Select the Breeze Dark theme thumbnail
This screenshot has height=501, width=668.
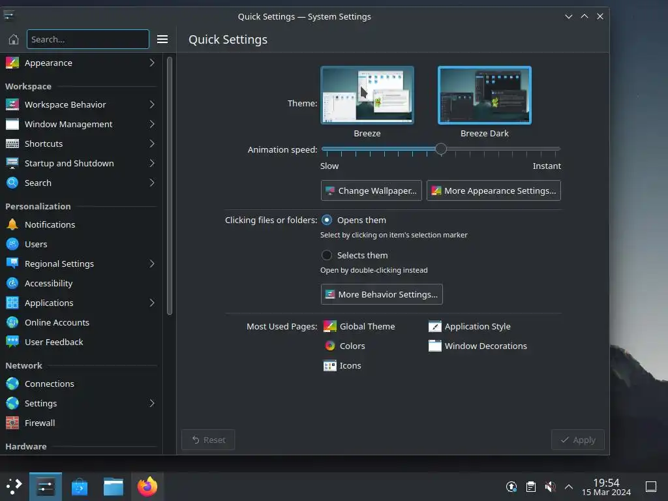(485, 95)
